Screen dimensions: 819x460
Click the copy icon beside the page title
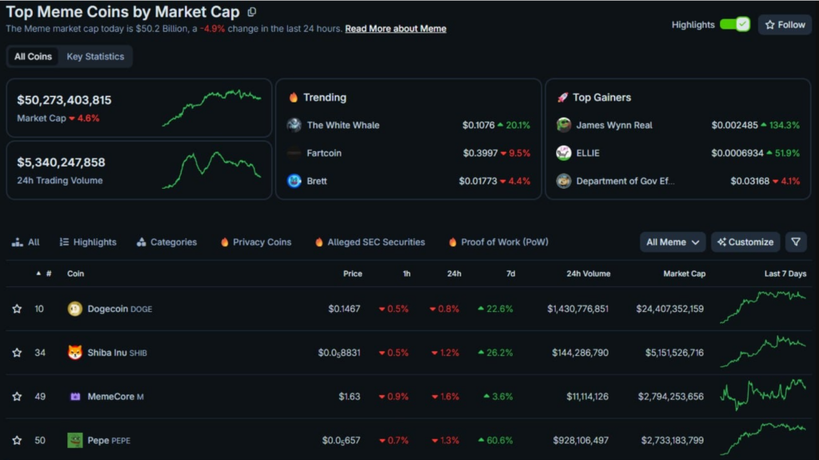pyautogui.click(x=252, y=12)
